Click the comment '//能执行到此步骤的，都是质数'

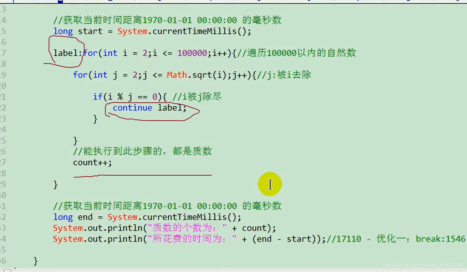coord(143,151)
